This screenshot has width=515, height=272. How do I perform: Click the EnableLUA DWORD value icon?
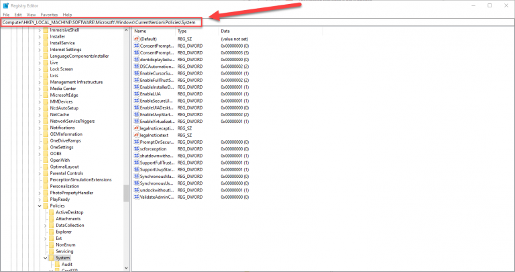(137, 93)
